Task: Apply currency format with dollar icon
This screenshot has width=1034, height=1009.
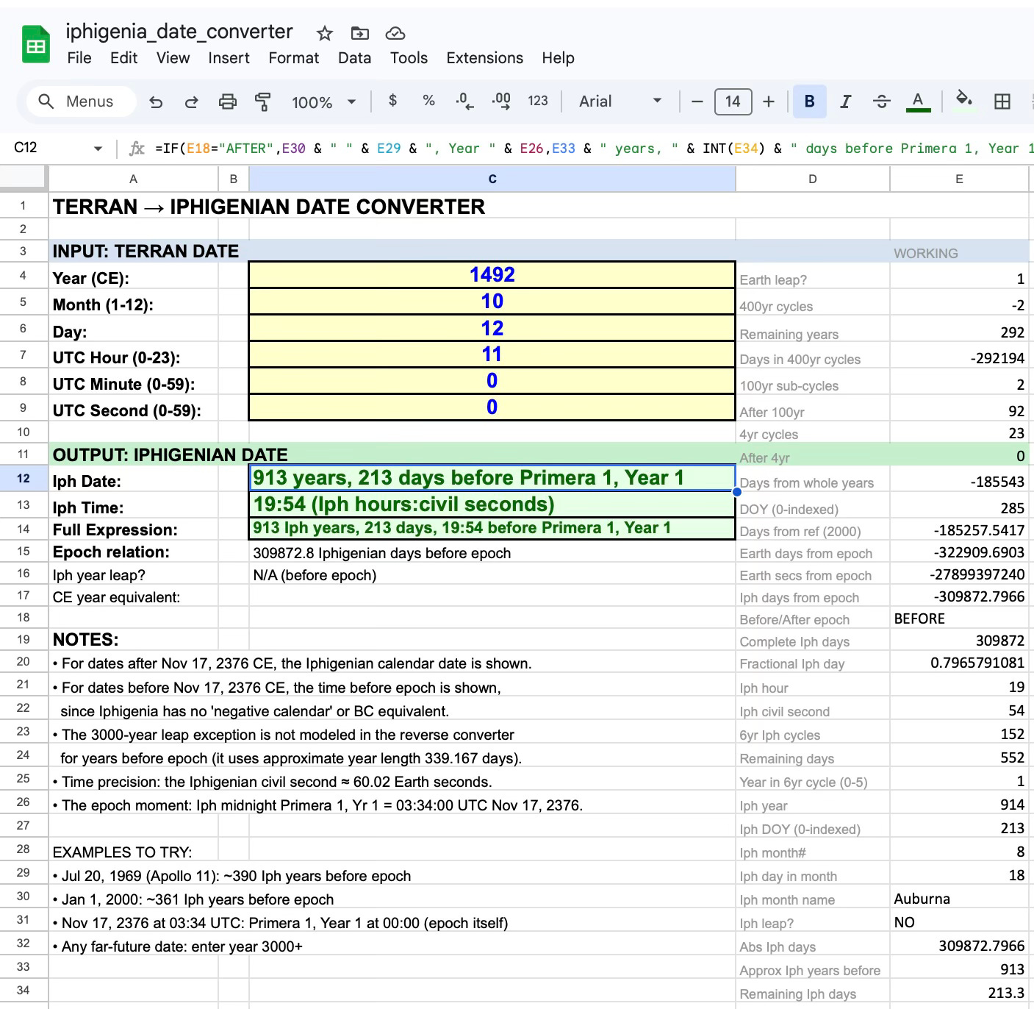Action: 392,101
